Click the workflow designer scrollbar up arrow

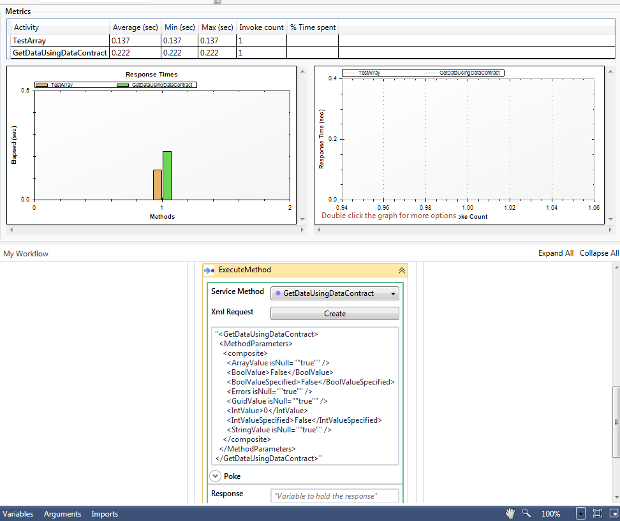pos(616,267)
